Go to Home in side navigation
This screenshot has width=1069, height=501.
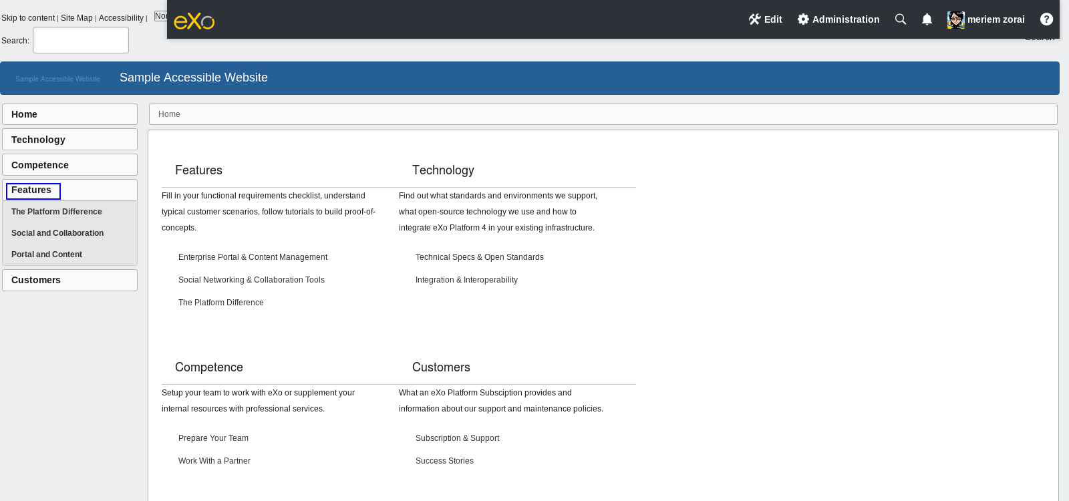click(69, 114)
